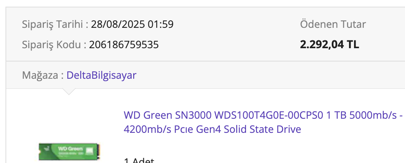Click the paid amount 2.292,04 TL
Viewport: 405px width, 163px height.
pyautogui.click(x=329, y=45)
